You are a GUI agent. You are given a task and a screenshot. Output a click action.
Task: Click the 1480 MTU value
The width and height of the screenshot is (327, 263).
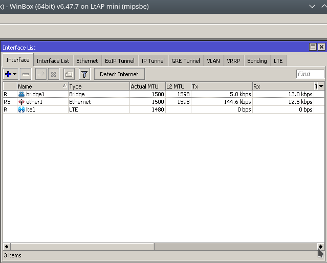(158, 109)
